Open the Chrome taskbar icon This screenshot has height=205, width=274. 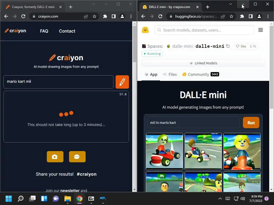(x=79, y=199)
